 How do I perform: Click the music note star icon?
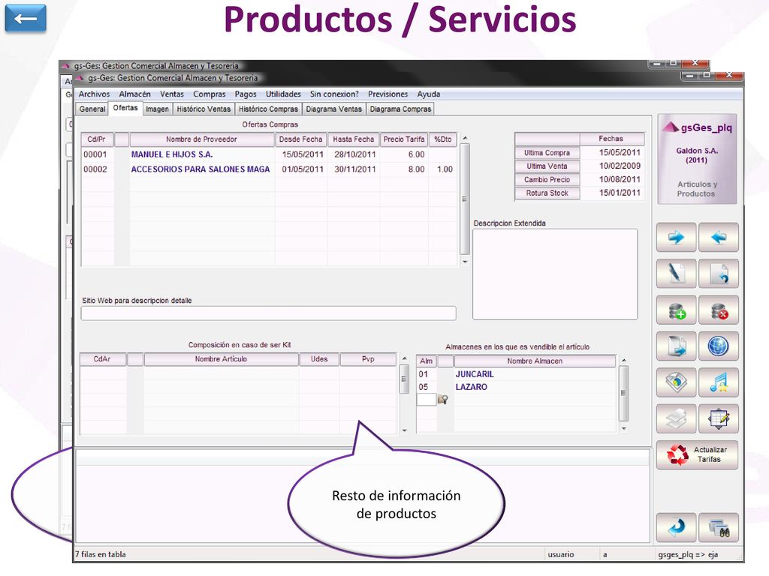tap(719, 382)
